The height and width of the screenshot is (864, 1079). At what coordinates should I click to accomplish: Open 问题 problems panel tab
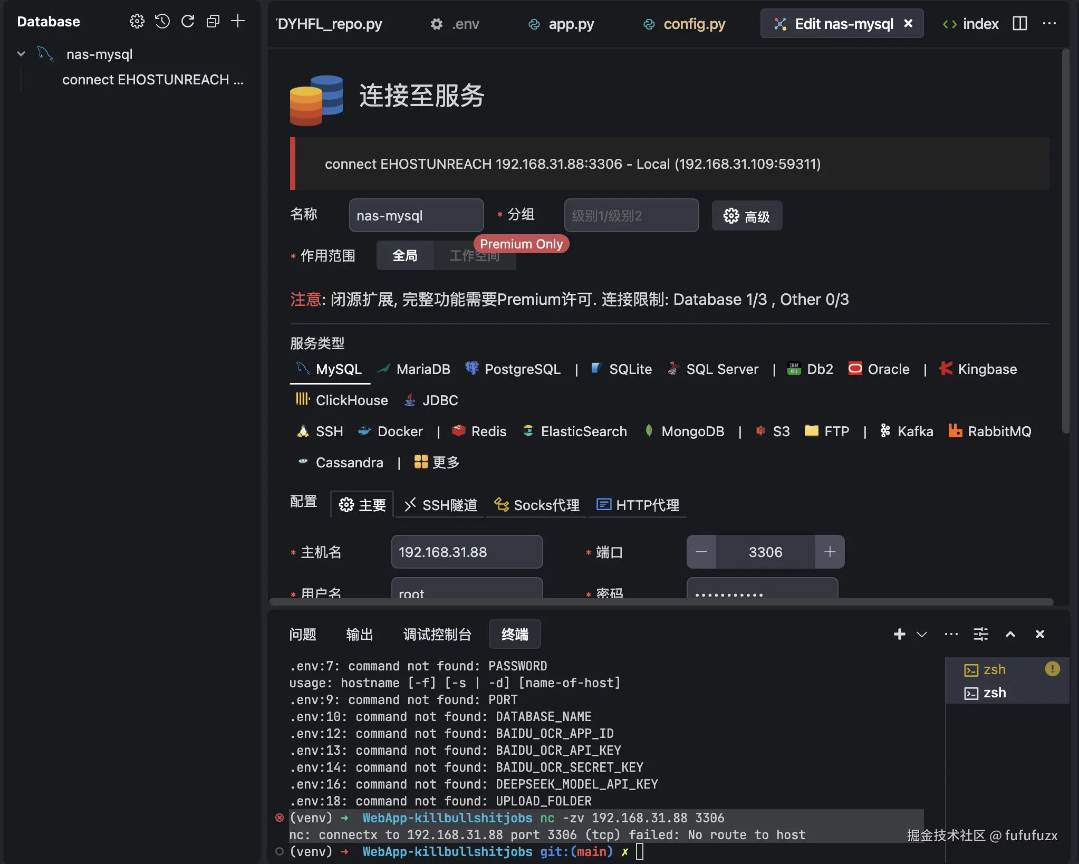click(303, 634)
